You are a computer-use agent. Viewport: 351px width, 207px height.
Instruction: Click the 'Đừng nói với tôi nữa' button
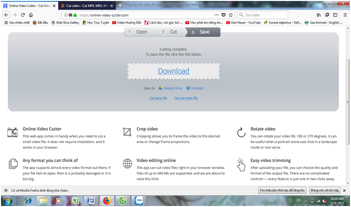tap(326, 190)
